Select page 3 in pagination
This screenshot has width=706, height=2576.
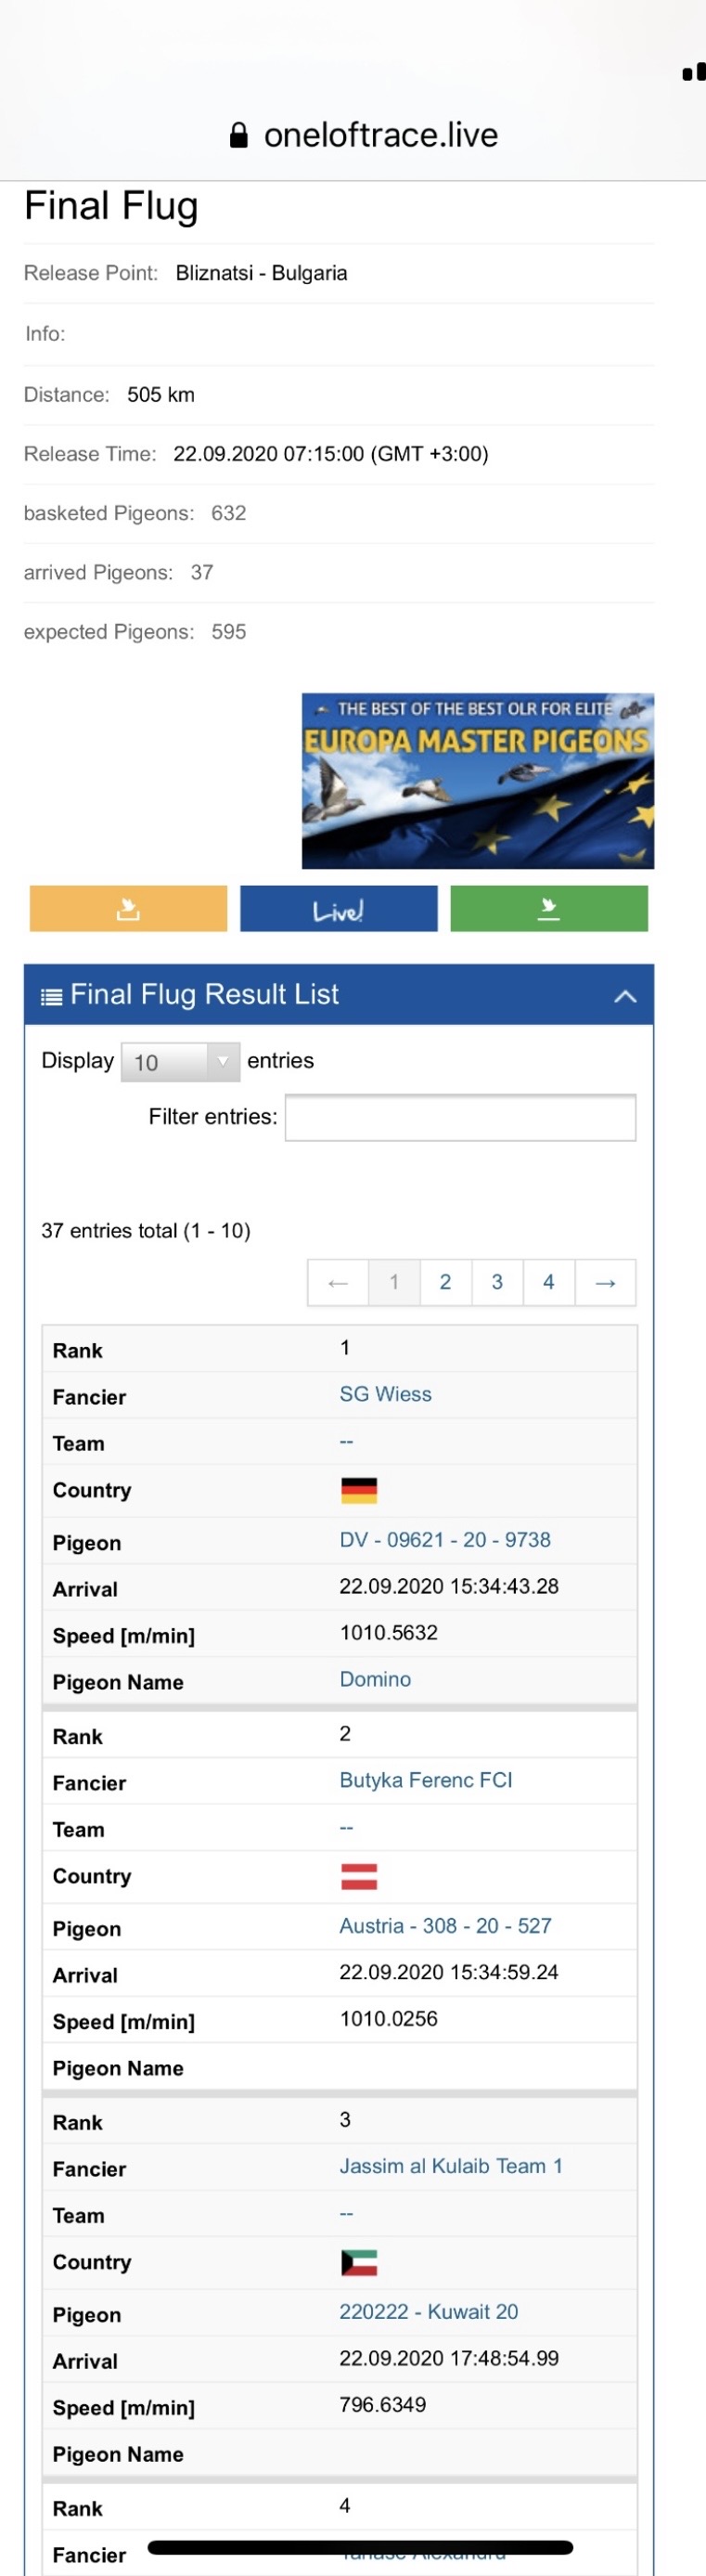click(x=497, y=1283)
